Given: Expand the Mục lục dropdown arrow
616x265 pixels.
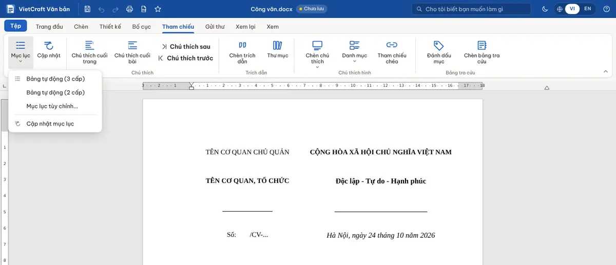Looking at the screenshot, I should click(21, 62).
